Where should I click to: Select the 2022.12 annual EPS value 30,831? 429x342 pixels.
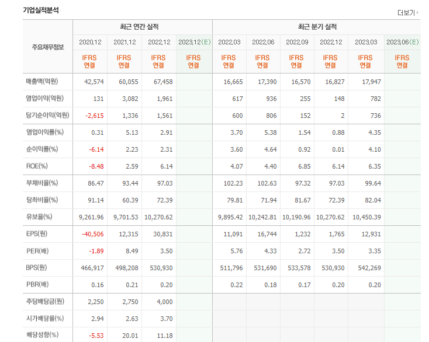coord(163,235)
